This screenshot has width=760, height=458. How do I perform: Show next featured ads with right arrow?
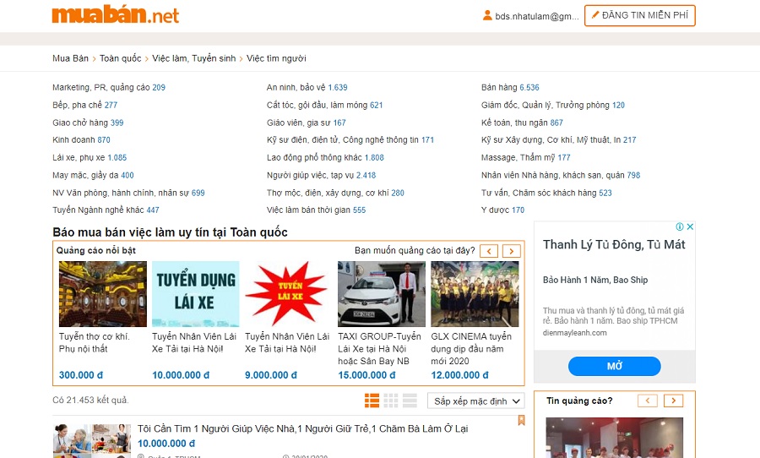(512, 251)
